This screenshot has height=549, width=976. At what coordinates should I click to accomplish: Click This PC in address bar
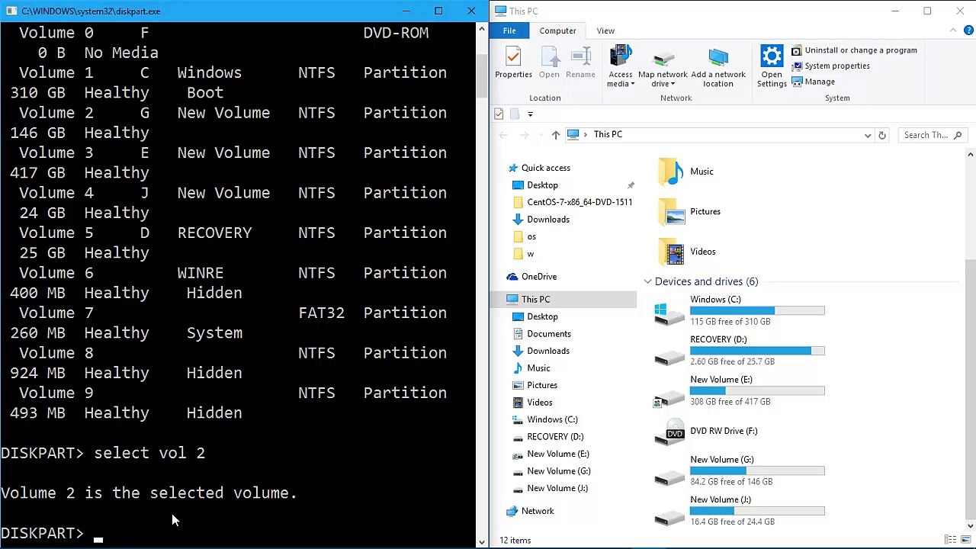point(608,134)
